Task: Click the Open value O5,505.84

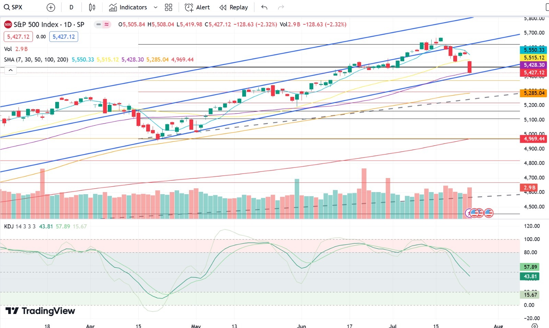Action: (x=132, y=24)
